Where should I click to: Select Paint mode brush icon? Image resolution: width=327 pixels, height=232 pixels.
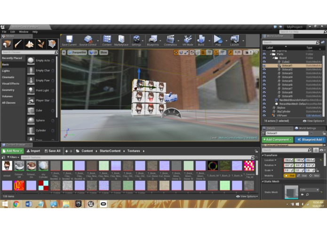point(18,44)
